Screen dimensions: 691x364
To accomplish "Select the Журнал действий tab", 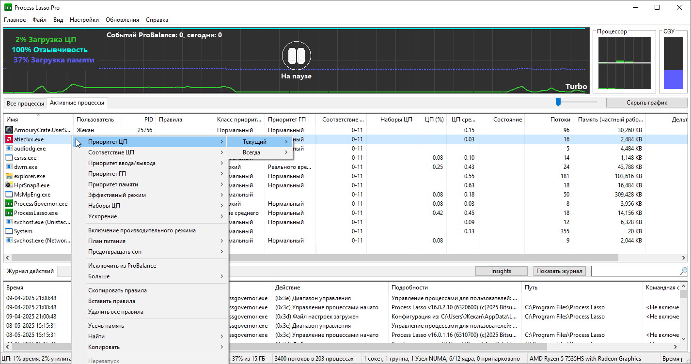I will click(30, 271).
